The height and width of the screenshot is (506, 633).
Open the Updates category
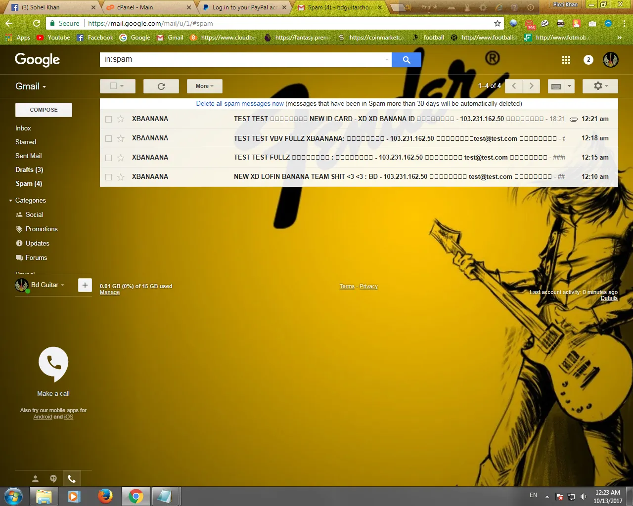tap(38, 243)
